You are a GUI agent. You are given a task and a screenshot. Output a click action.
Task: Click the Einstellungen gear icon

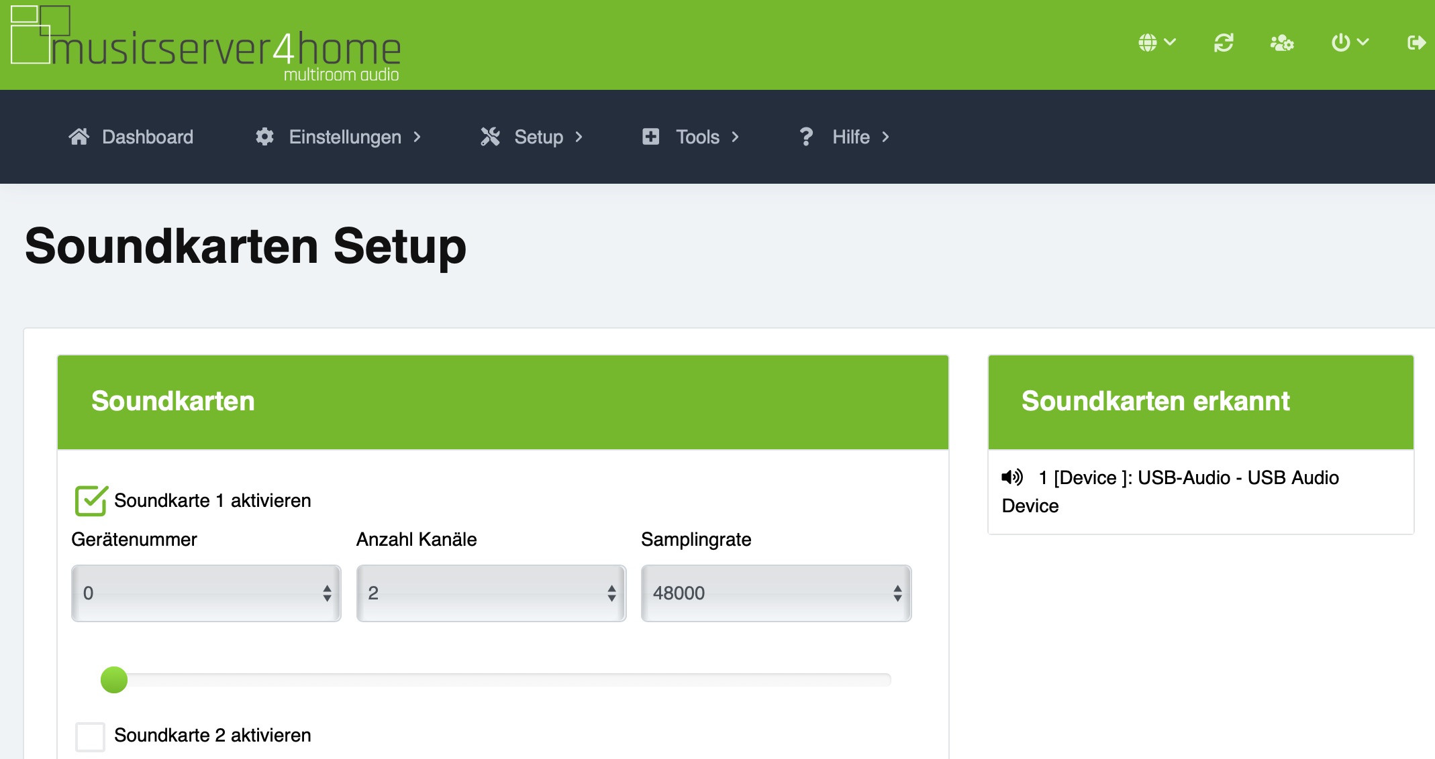(264, 137)
